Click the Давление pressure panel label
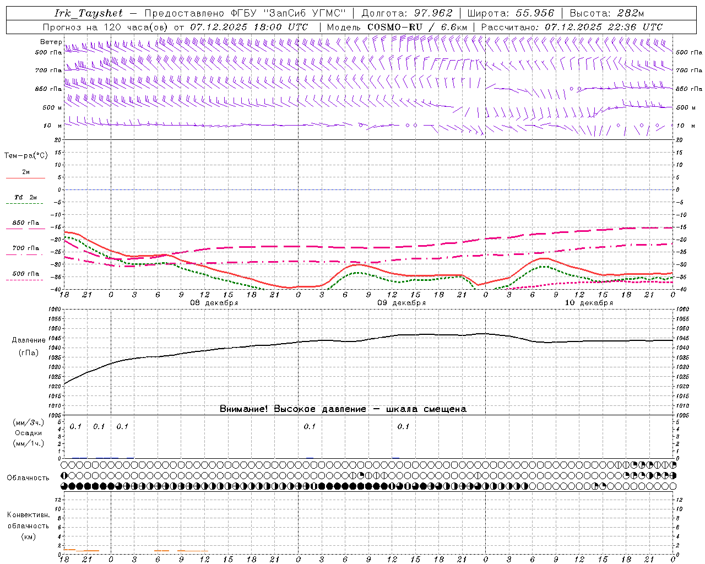This screenshot has width=705, height=564. coord(29,340)
